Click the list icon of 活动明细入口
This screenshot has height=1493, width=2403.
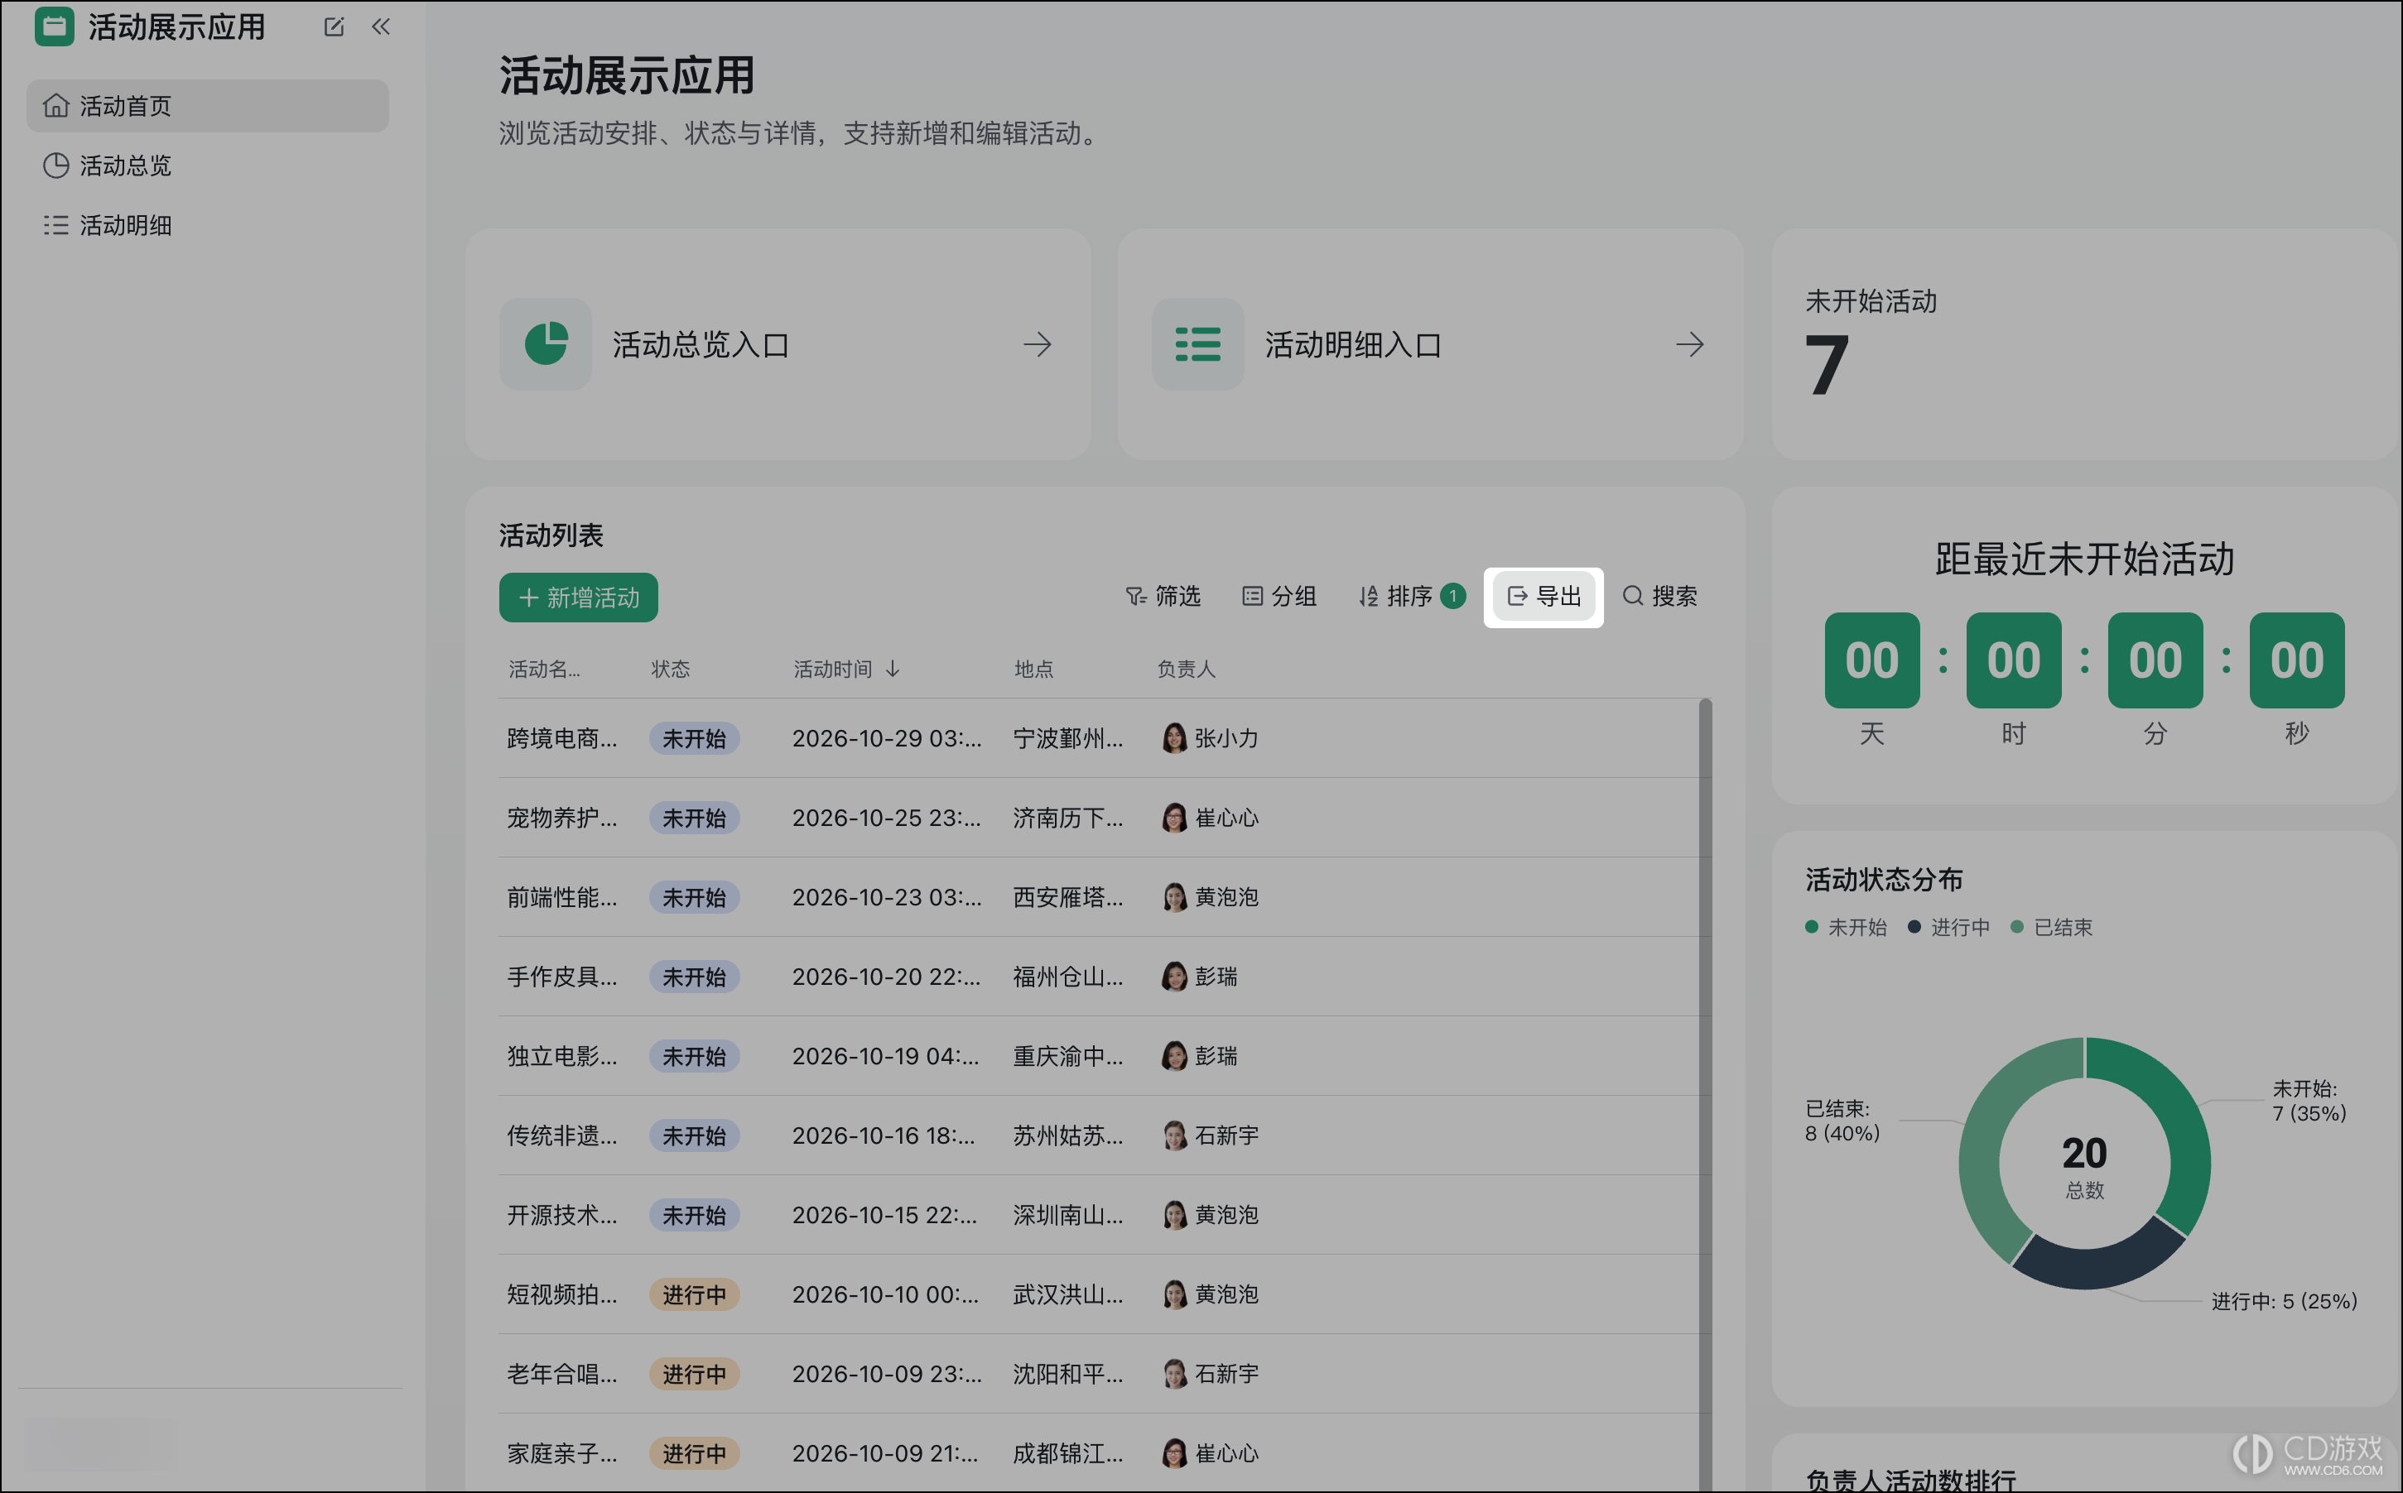1197,344
